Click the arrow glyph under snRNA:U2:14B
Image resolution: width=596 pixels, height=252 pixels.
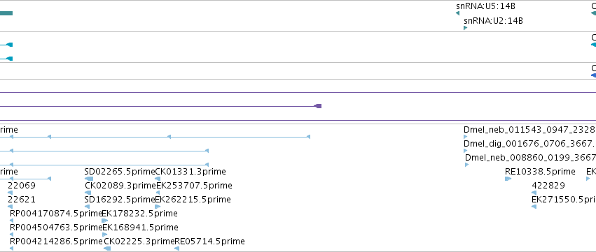click(x=466, y=28)
